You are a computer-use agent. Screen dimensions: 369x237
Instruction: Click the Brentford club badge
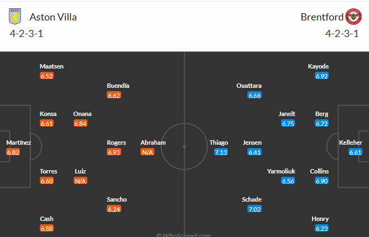tap(353, 17)
